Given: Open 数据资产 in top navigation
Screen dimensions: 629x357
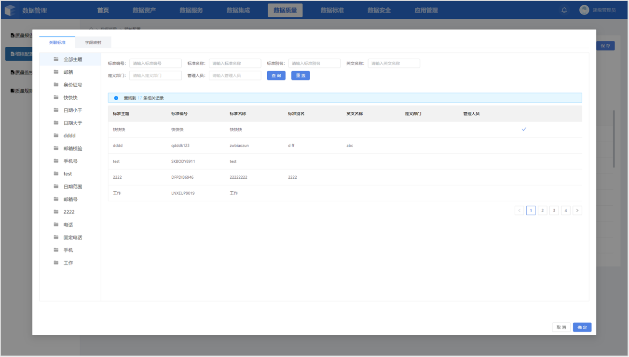Looking at the screenshot, I should click(144, 10).
